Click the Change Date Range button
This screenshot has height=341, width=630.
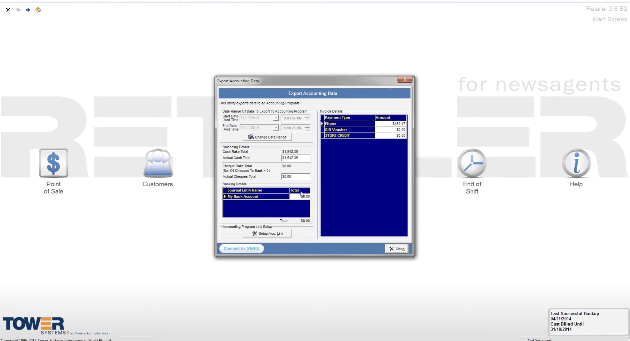click(267, 137)
